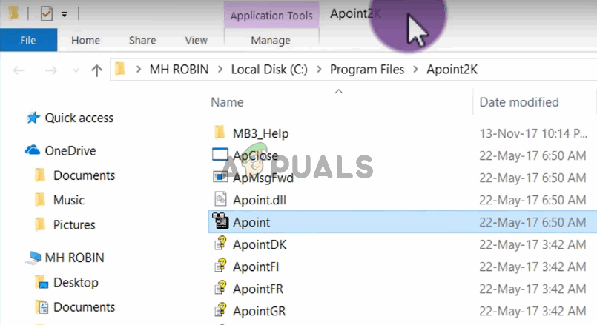Click the Pictures folder icon in sidebar

pos(40,224)
